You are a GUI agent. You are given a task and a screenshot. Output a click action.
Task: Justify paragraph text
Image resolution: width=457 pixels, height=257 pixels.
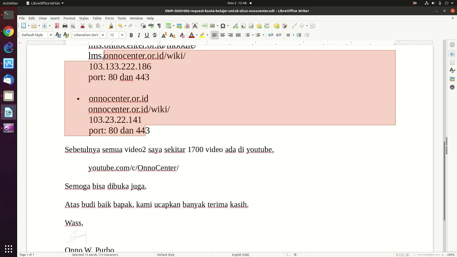pyautogui.click(x=238, y=35)
